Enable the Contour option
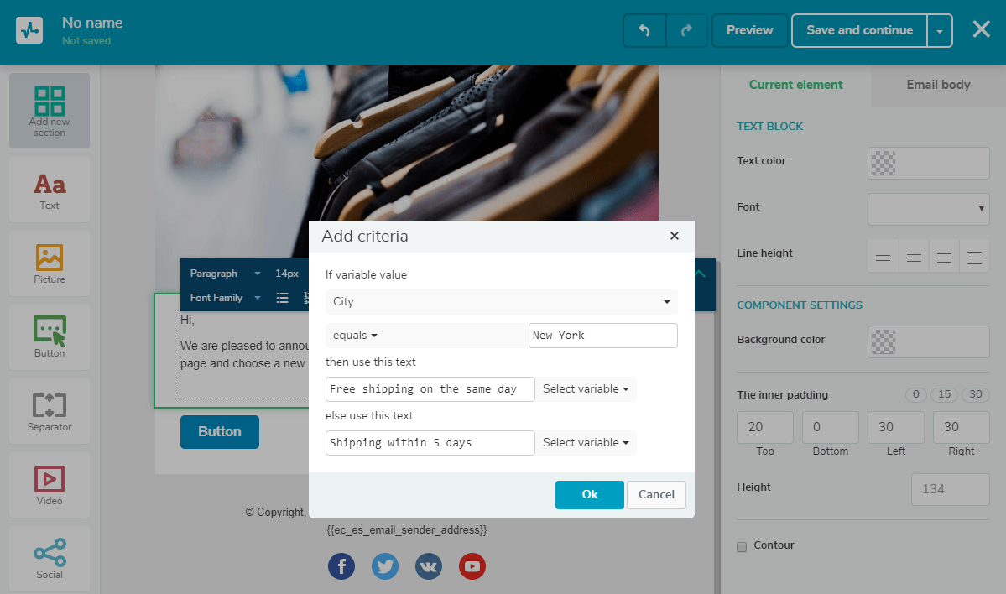This screenshot has width=1006, height=594. (x=742, y=545)
